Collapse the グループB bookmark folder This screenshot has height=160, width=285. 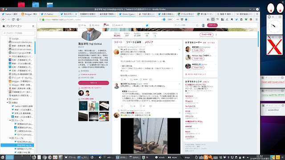point(10,138)
